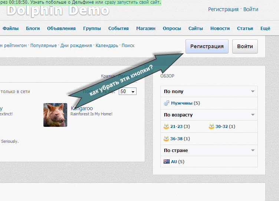Open the Файлы menu item
Screen dimensions: 279x201
[x=11, y=29]
